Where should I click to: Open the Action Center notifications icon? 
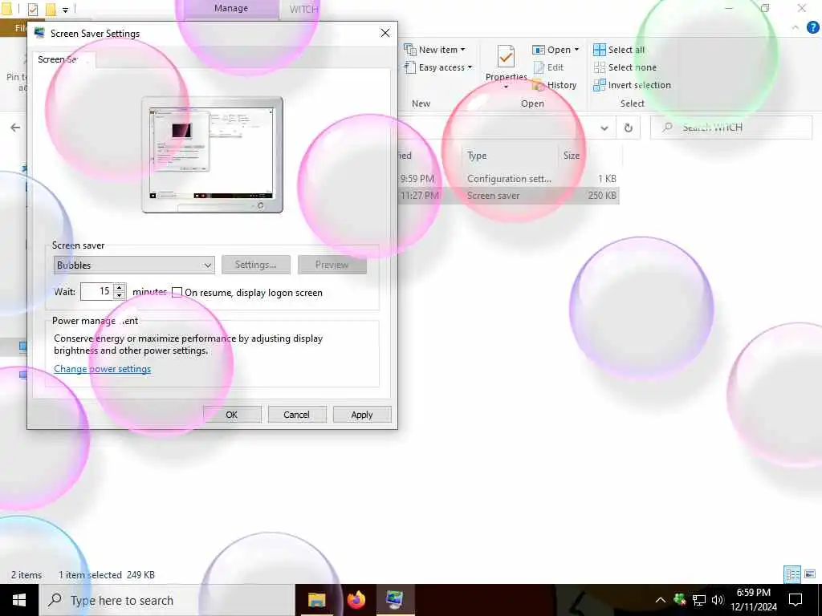[x=796, y=600]
